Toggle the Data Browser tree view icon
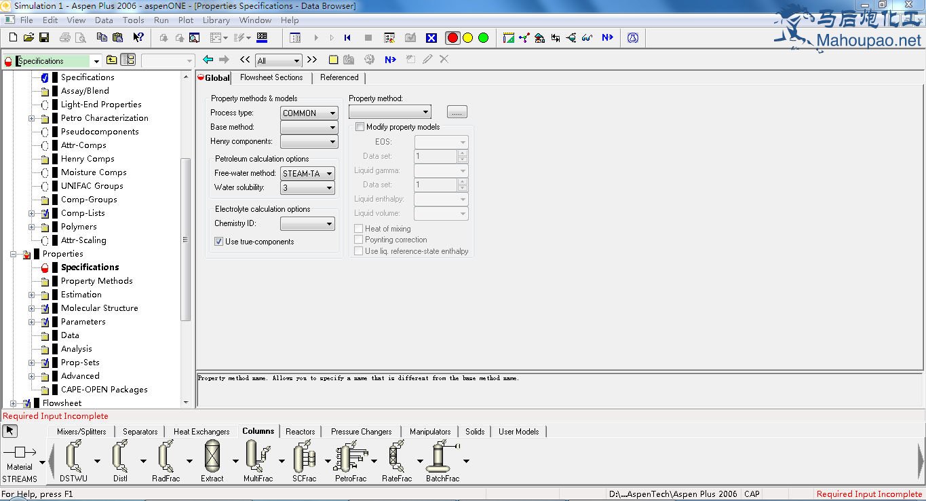Image resolution: width=926 pixels, height=501 pixels. coord(128,60)
